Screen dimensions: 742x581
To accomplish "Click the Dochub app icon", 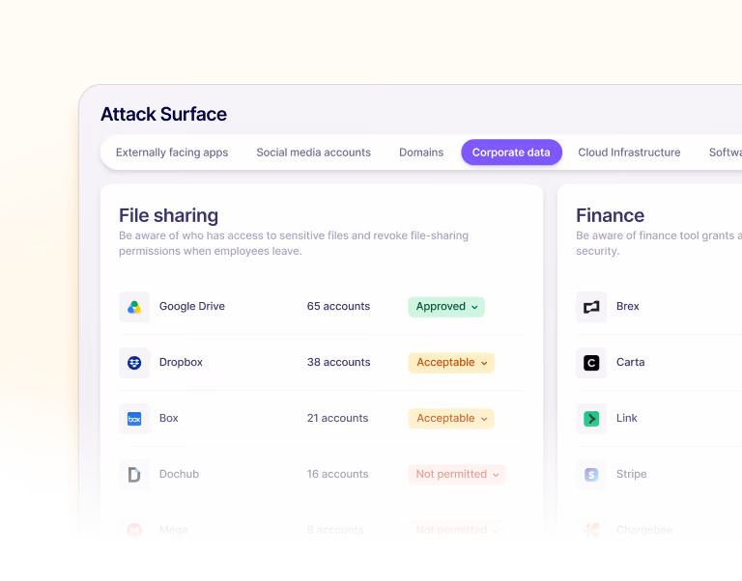I will [x=134, y=474].
